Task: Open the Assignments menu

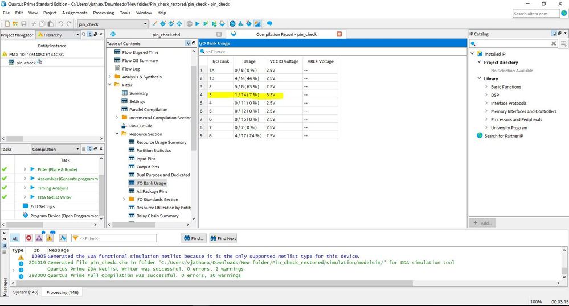Action: [75, 13]
